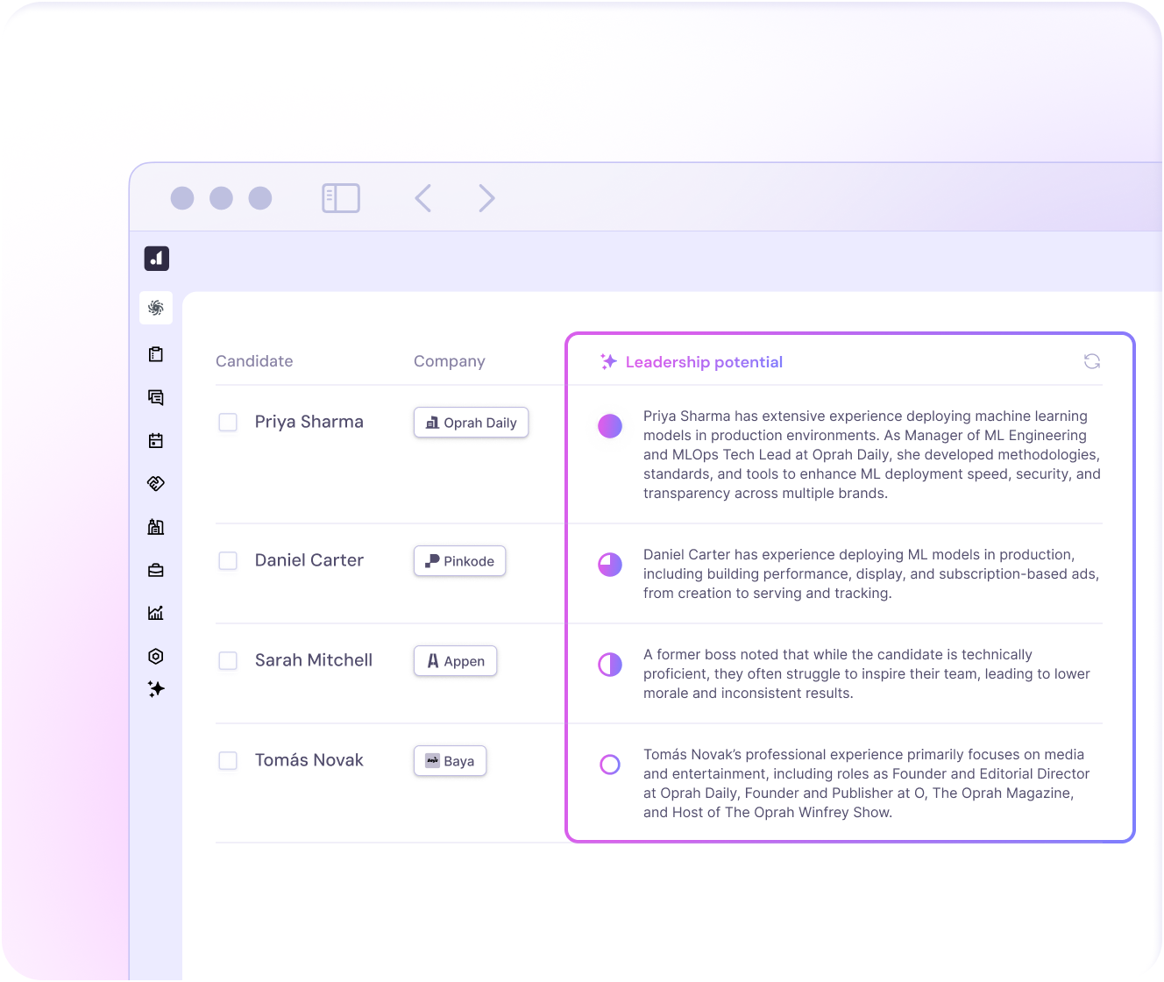Check the Tomás Novak row checkbox
The image size is (1164, 982).
tap(228, 760)
